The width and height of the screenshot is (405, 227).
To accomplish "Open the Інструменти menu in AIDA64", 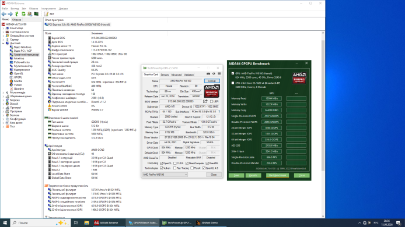I will 48,9.
